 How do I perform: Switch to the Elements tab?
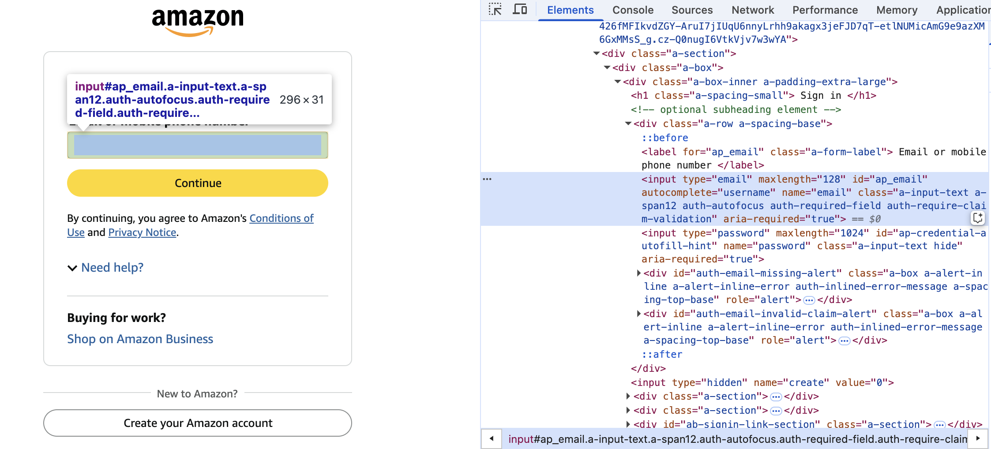[570, 10]
